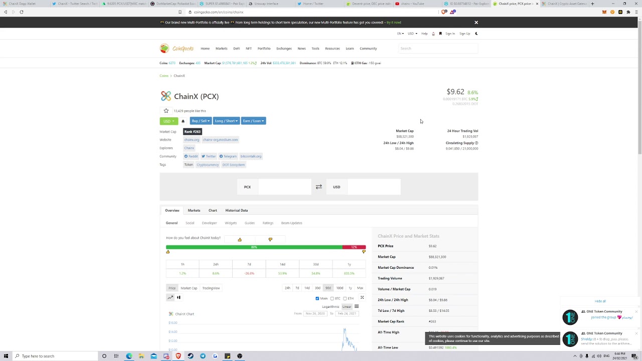This screenshot has height=361, width=642.
Task: Add ChainX to favorites with the star icon
Action: (x=166, y=111)
